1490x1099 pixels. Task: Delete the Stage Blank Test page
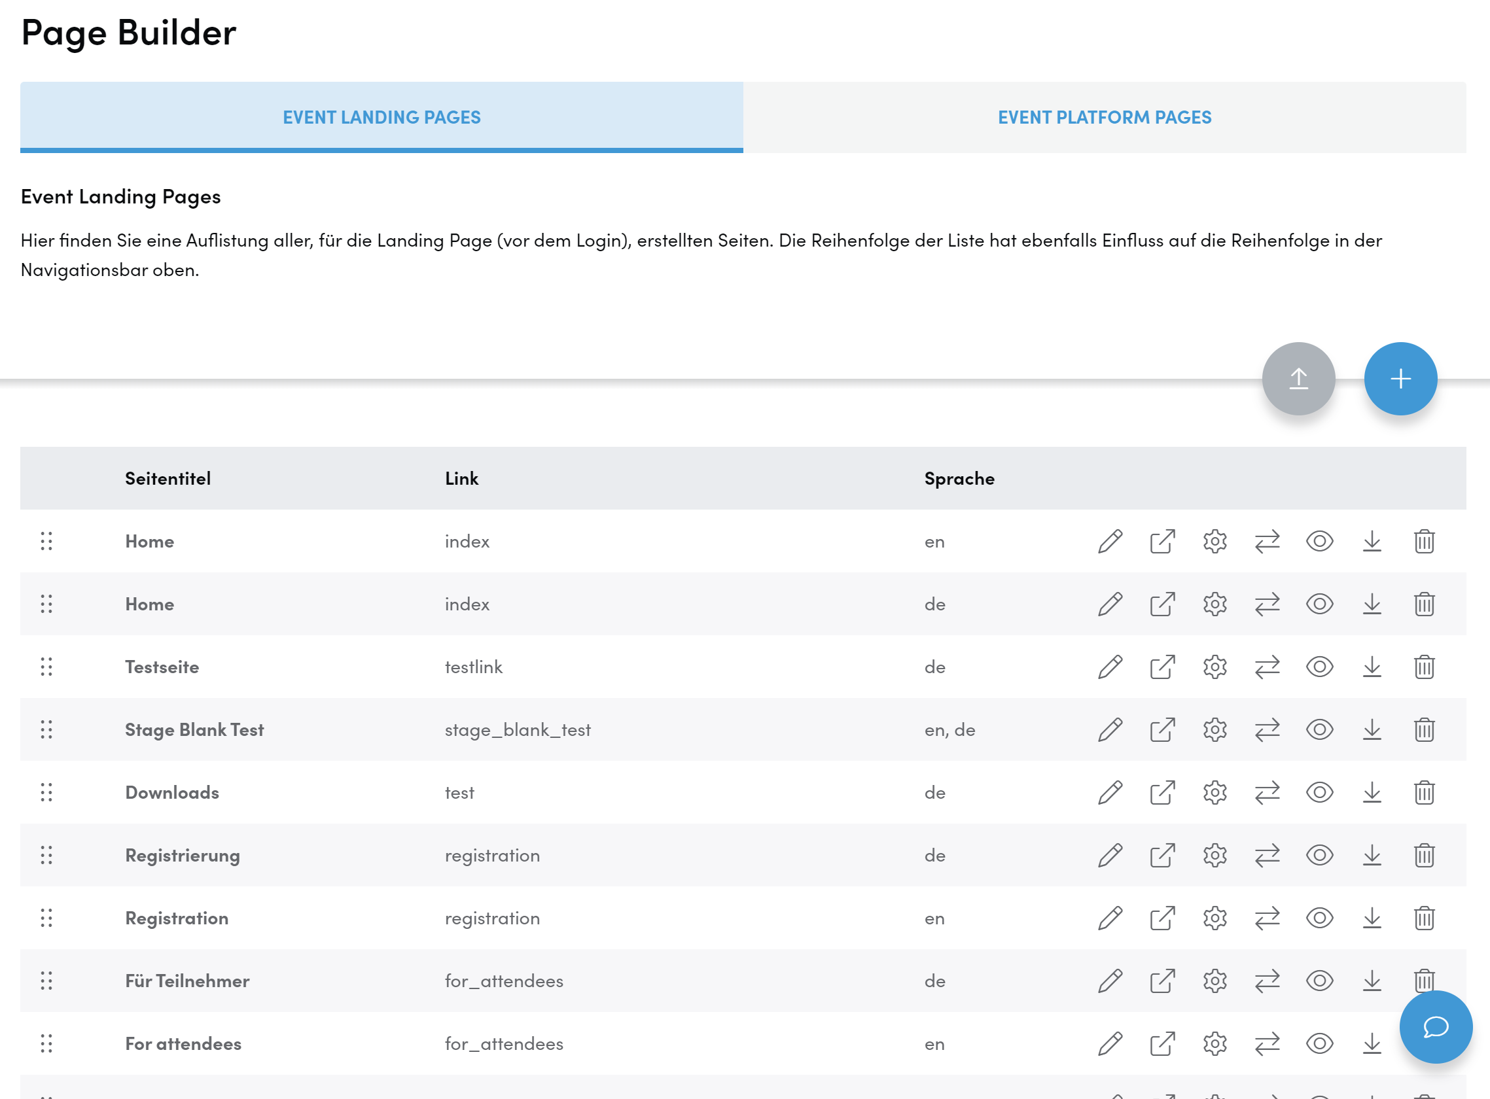pyautogui.click(x=1424, y=730)
